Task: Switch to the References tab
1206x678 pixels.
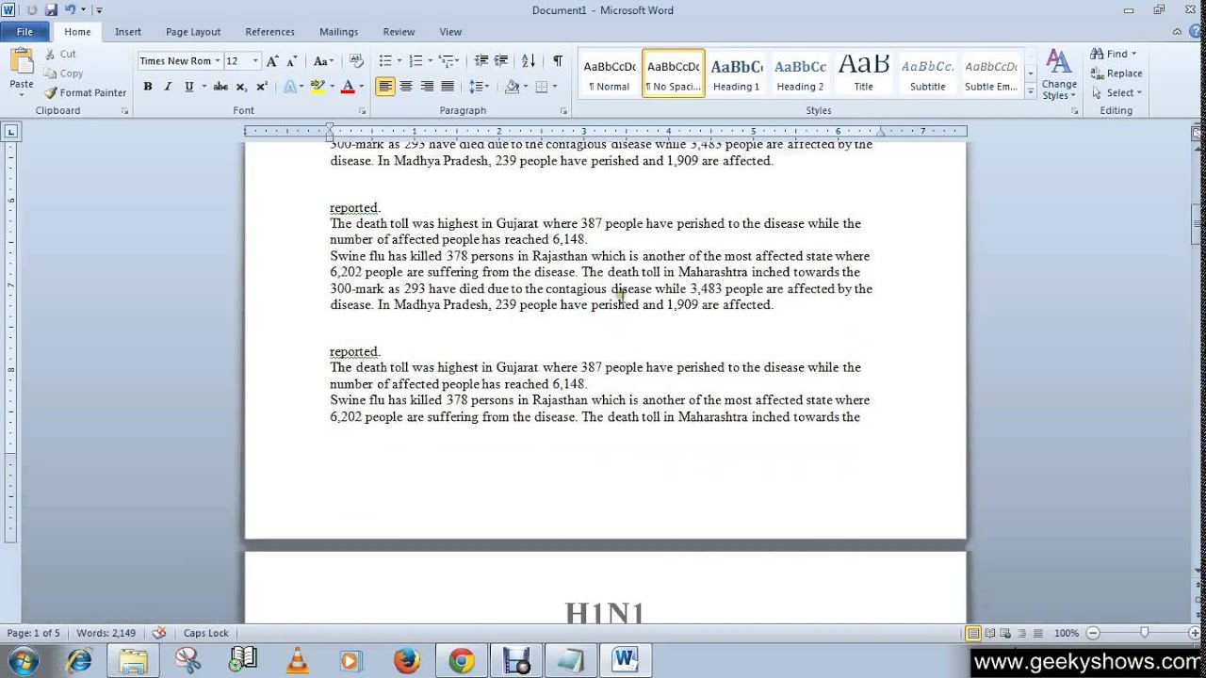Action: [x=269, y=32]
